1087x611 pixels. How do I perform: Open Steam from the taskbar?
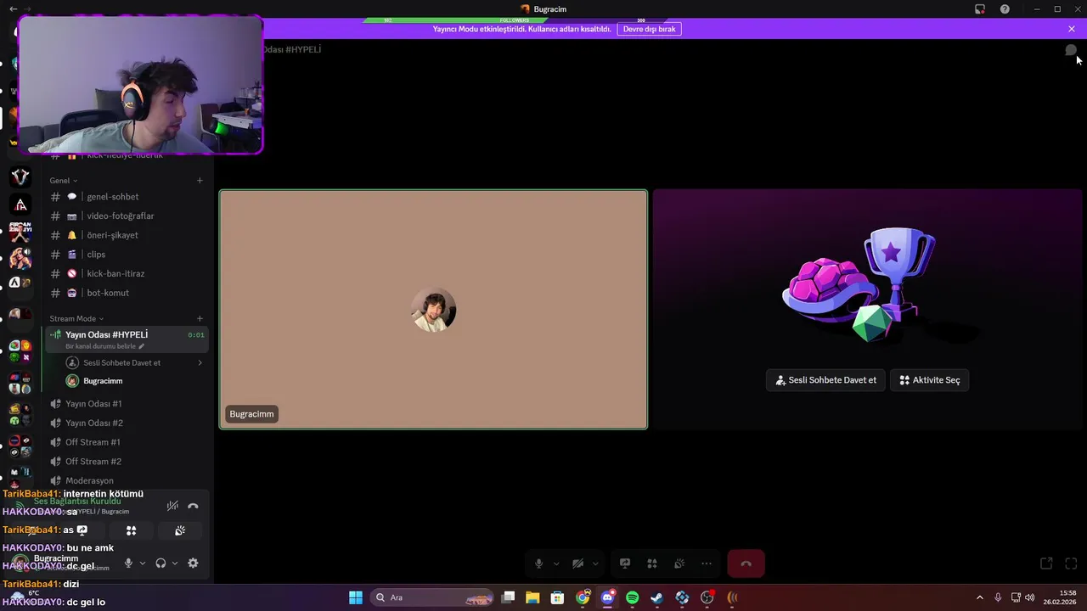[656, 597]
